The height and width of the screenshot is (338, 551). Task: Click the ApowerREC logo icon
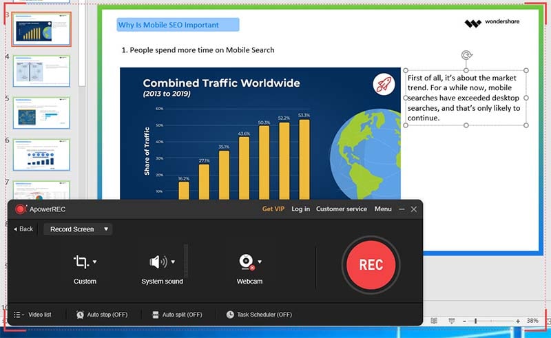[x=21, y=209]
